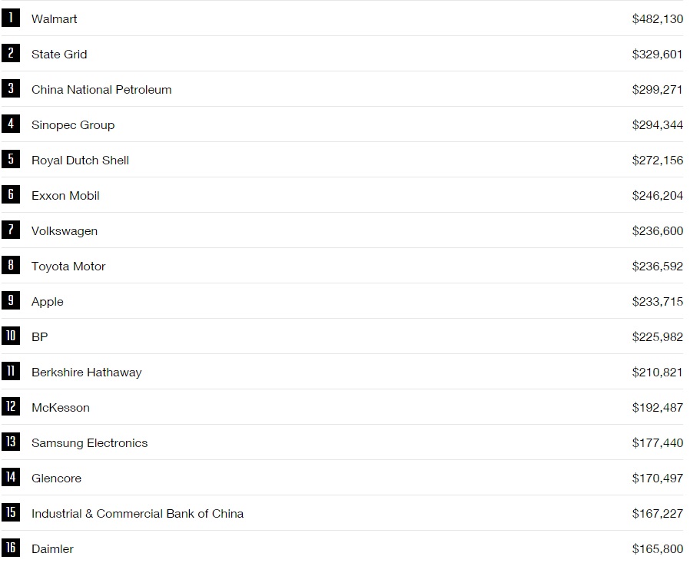Image resolution: width=690 pixels, height=563 pixels.
Task: Click the Glencore revenue figure $170,497
Action: coord(657,478)
